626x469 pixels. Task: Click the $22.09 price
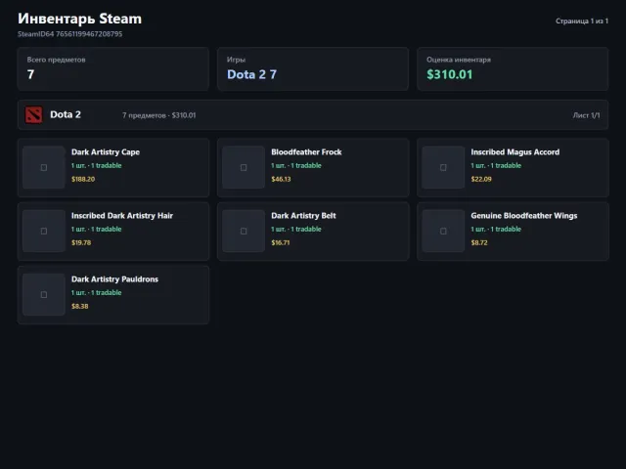(x=481, y=179)
